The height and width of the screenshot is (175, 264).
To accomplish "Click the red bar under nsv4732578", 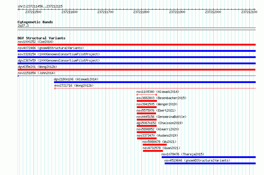I will (x=153, y=151).
